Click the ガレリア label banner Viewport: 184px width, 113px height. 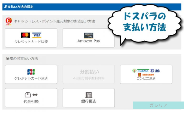(x=159, y=105)
